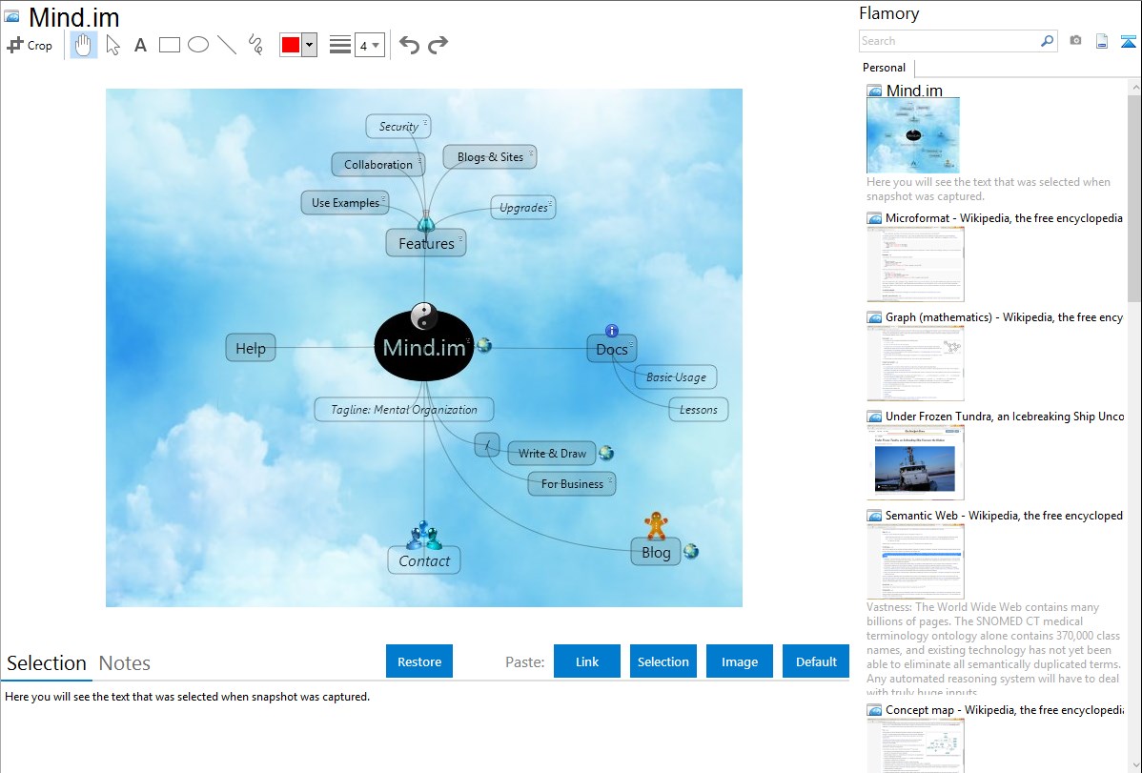The width and height of the screenshot is (1142, 773).
Task: Click the Blogs & Sites node
Action: click(490, 156)
